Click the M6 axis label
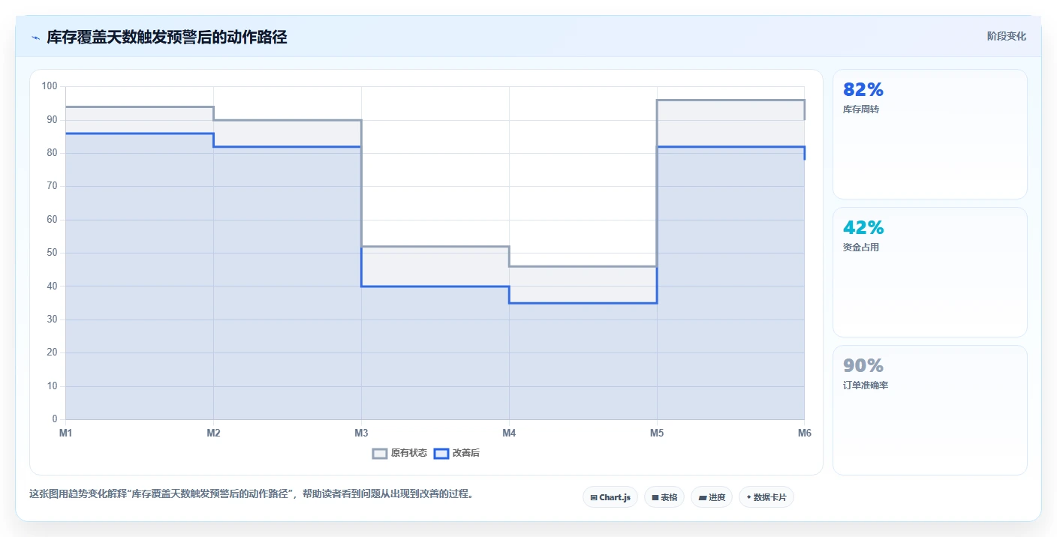The height and width of the screenshot is (537, 1057). (805, 433)
